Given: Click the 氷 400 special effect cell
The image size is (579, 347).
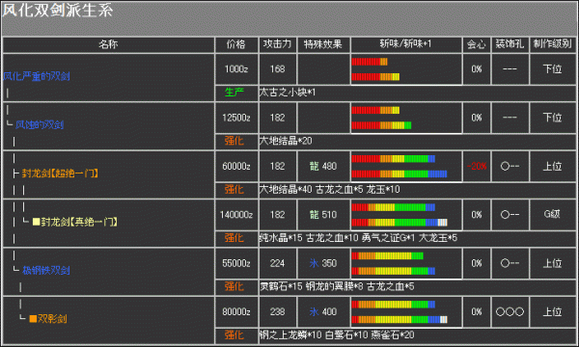Looking at the screenshot, I should pos(323,312).
